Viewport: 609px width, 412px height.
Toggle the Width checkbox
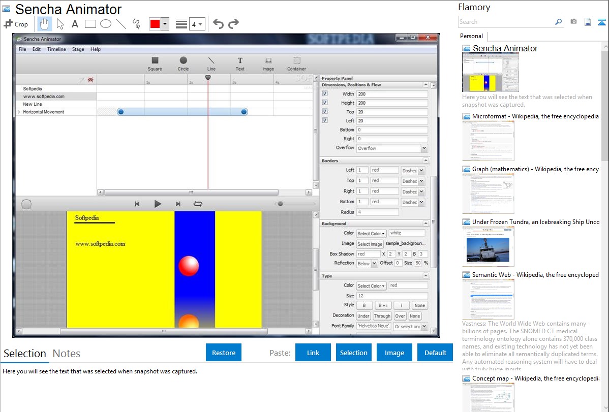(x=325, y=93)
